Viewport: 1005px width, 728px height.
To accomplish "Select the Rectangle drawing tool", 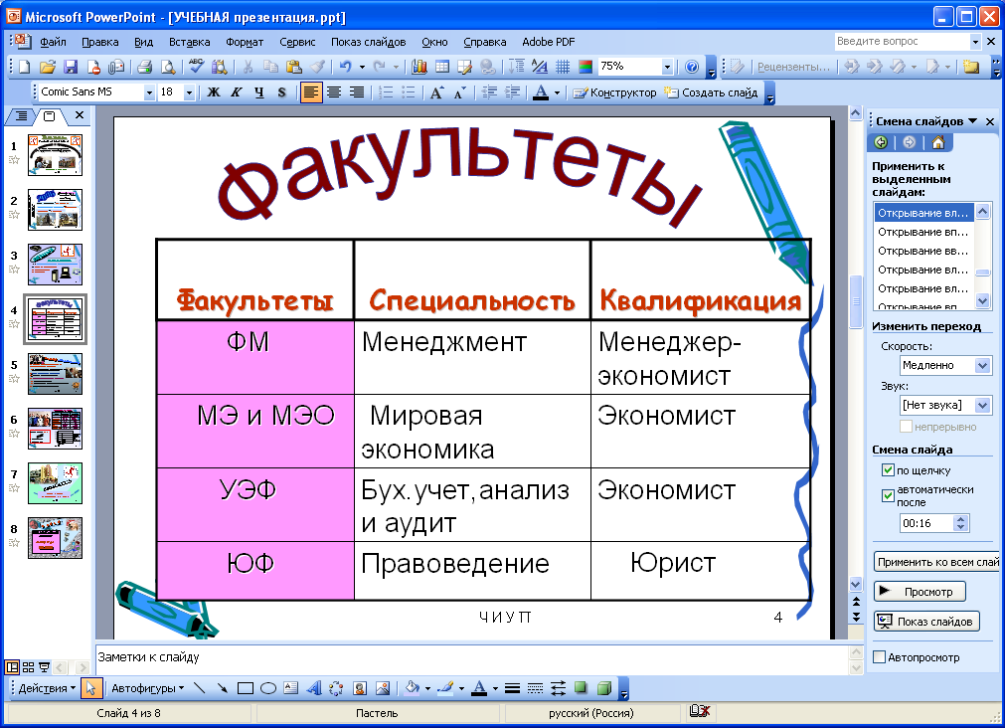I will click(x=246, y=688).
